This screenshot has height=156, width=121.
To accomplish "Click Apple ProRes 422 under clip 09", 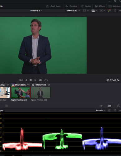I will tap(39, 100).
